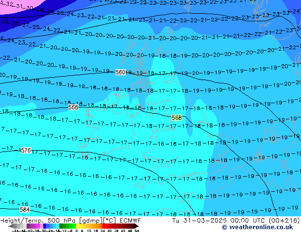Click the 584 contour height label

tap(25, 210)
